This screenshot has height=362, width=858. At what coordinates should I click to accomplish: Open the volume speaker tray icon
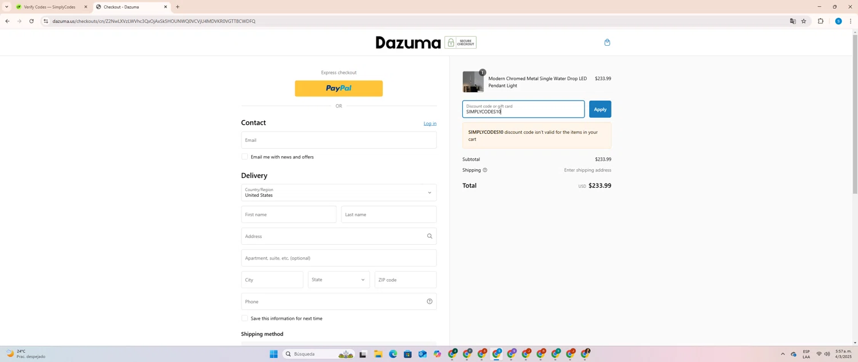[x=827, y=354]
